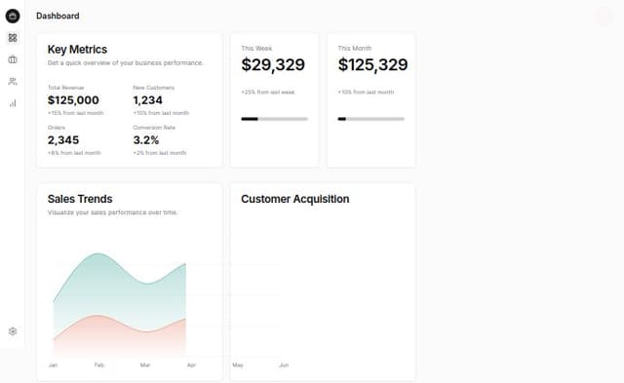Click the $125,329 This Month amount
Viewport: 624px width, 383px height.
click(372, 64)
